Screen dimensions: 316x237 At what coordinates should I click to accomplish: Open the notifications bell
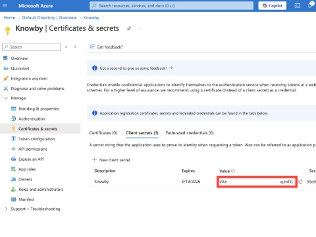coord(311,5)
